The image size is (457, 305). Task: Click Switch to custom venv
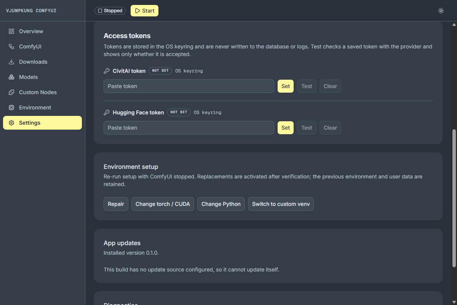click(x=281, y=204)
